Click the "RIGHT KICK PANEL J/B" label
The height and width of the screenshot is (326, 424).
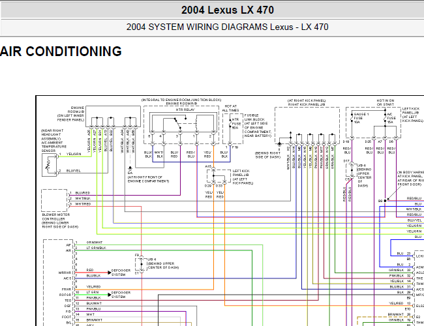pyautogui.click(x=307, y=104)
